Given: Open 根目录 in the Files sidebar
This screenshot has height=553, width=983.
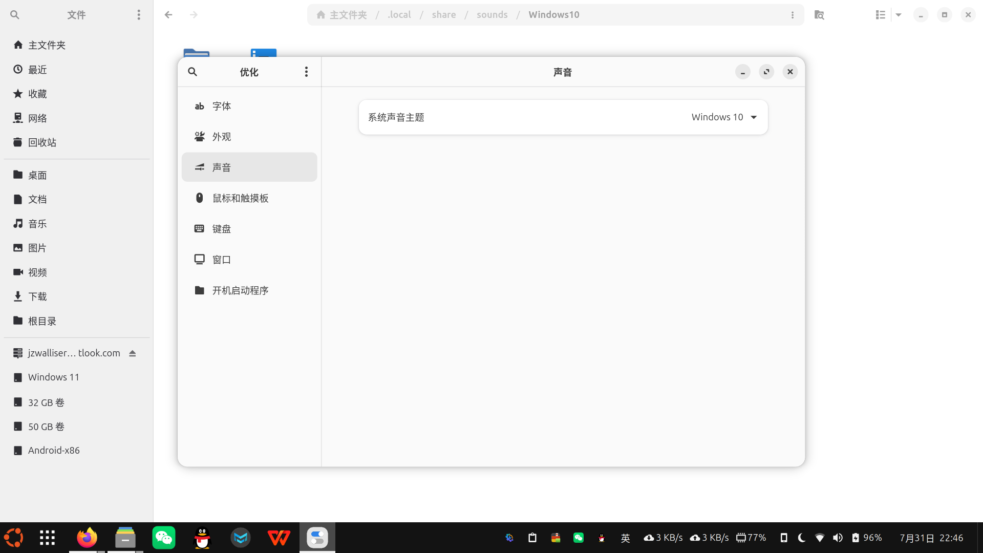Looking at the screenshot, I should (x=77, y=321).
